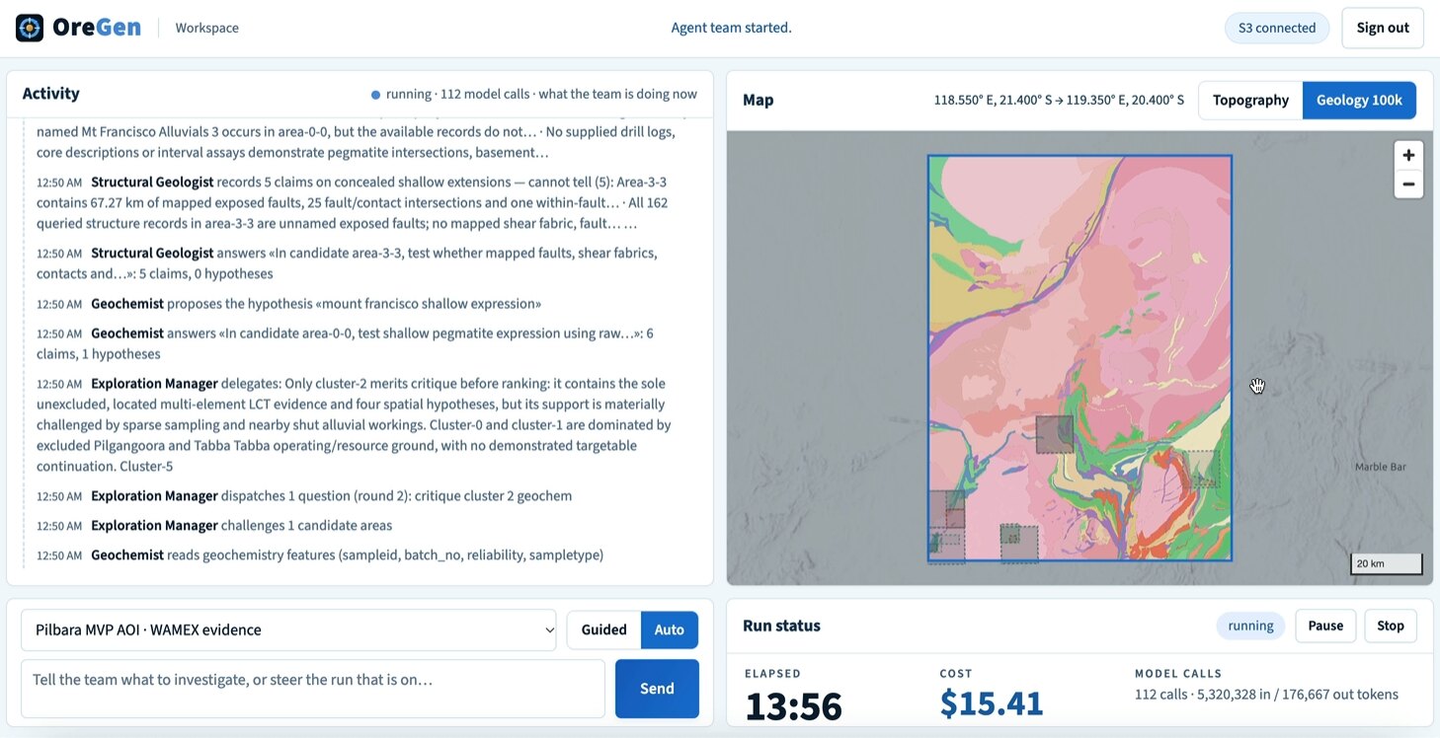Viewport: 1440px width, 738px height.
Task: Click the Structural Geologist records 5 claims entry
Action: coord(354,203)
